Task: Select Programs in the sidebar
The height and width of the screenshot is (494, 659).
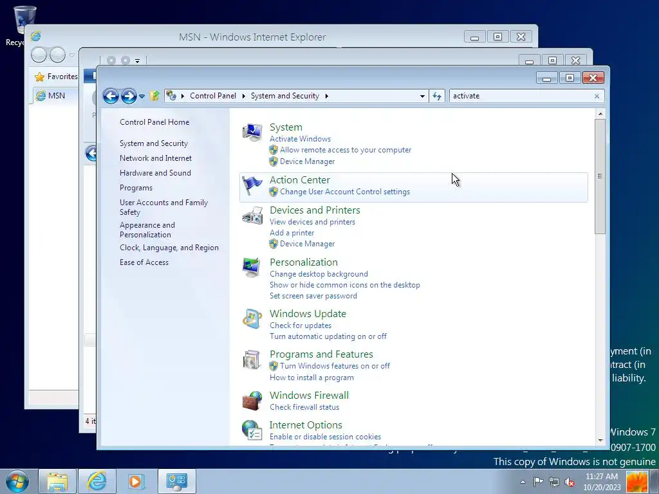Action: [x=136, y=188]
